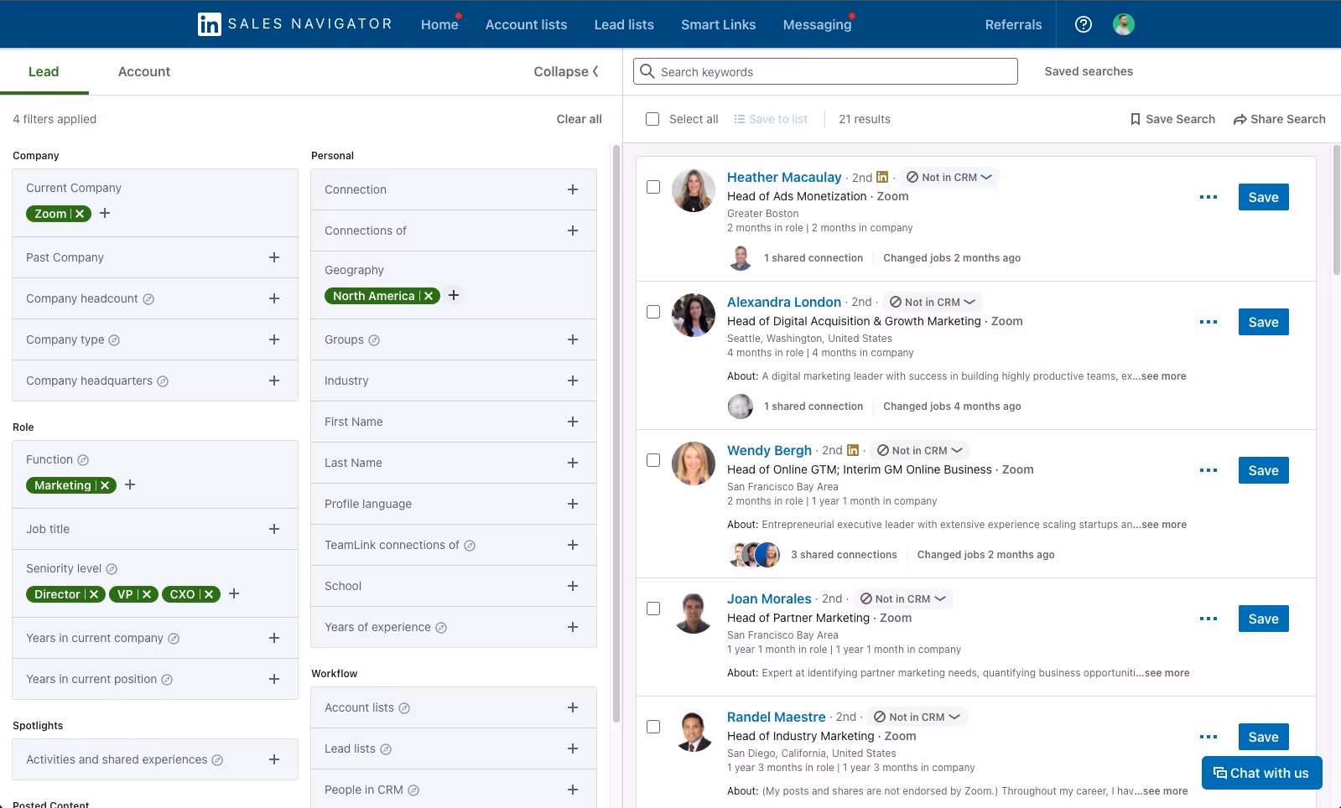Click the Save Search bookmark icon
Viewport: 1341px width, 808px height.
1136,119
